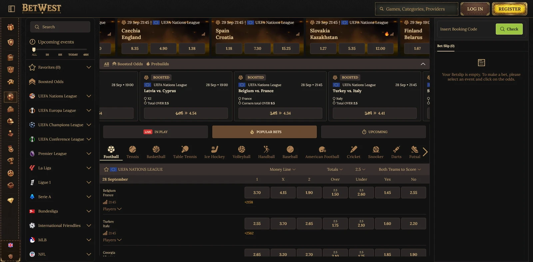Add UEFA Nations League to favorites star
The width and height of the screenshot is (533, 262).
106,169
